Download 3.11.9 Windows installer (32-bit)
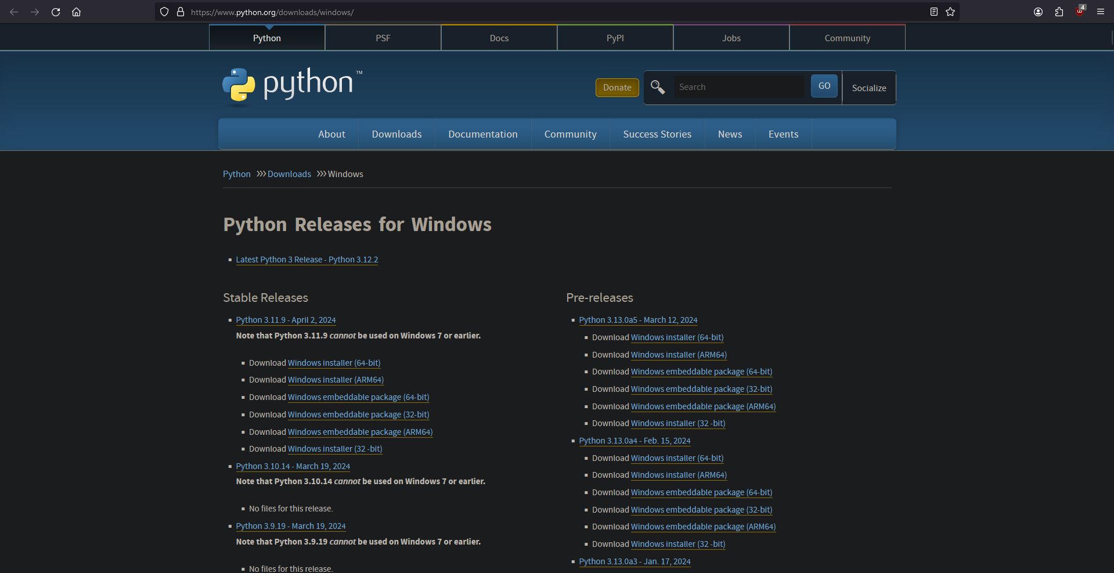The height and width of the screenshot is (573, 1114). click(x=335, y=449)
